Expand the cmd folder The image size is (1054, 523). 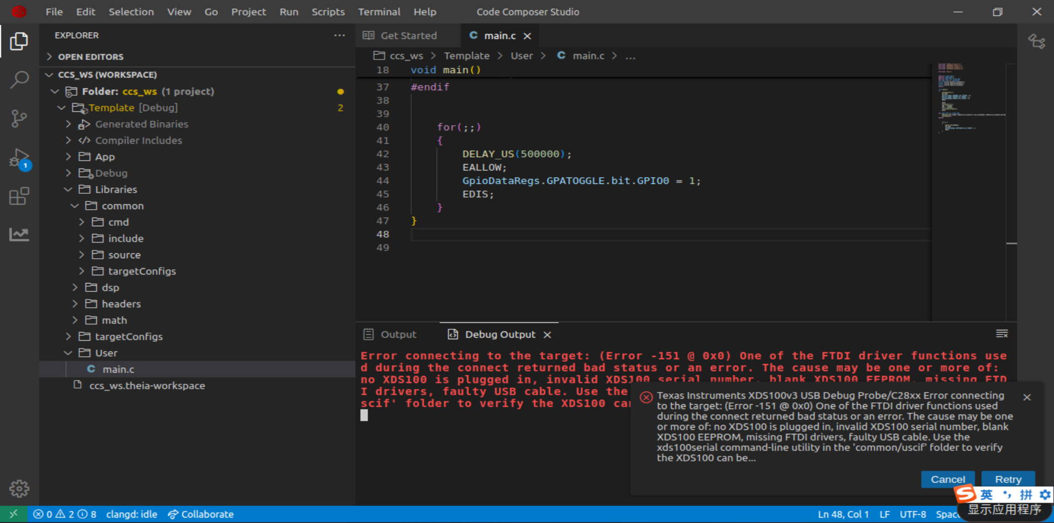click(82, 222)
